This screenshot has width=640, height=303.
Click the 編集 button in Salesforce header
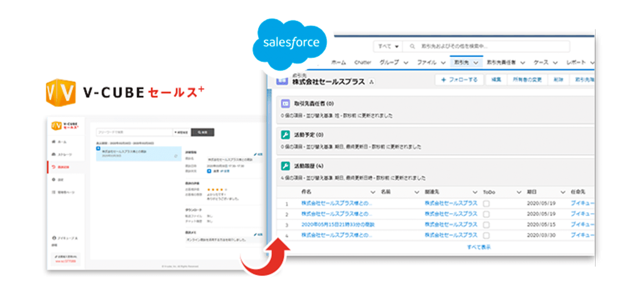click(x=496, y=80)
